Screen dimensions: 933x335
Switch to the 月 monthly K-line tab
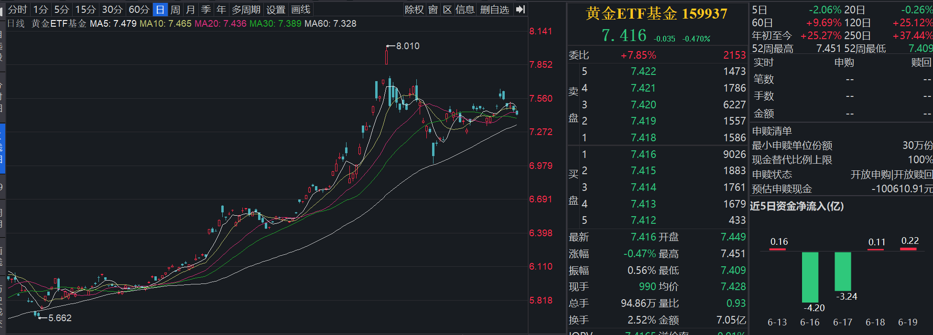pos(191,10)
